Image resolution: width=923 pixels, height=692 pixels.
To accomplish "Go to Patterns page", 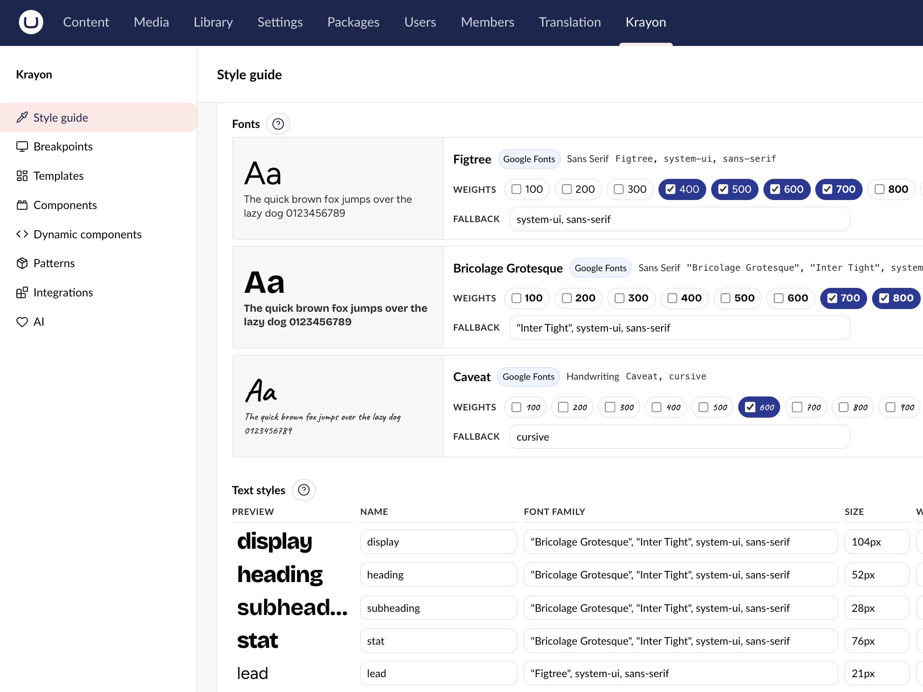I will pos(98,263).
